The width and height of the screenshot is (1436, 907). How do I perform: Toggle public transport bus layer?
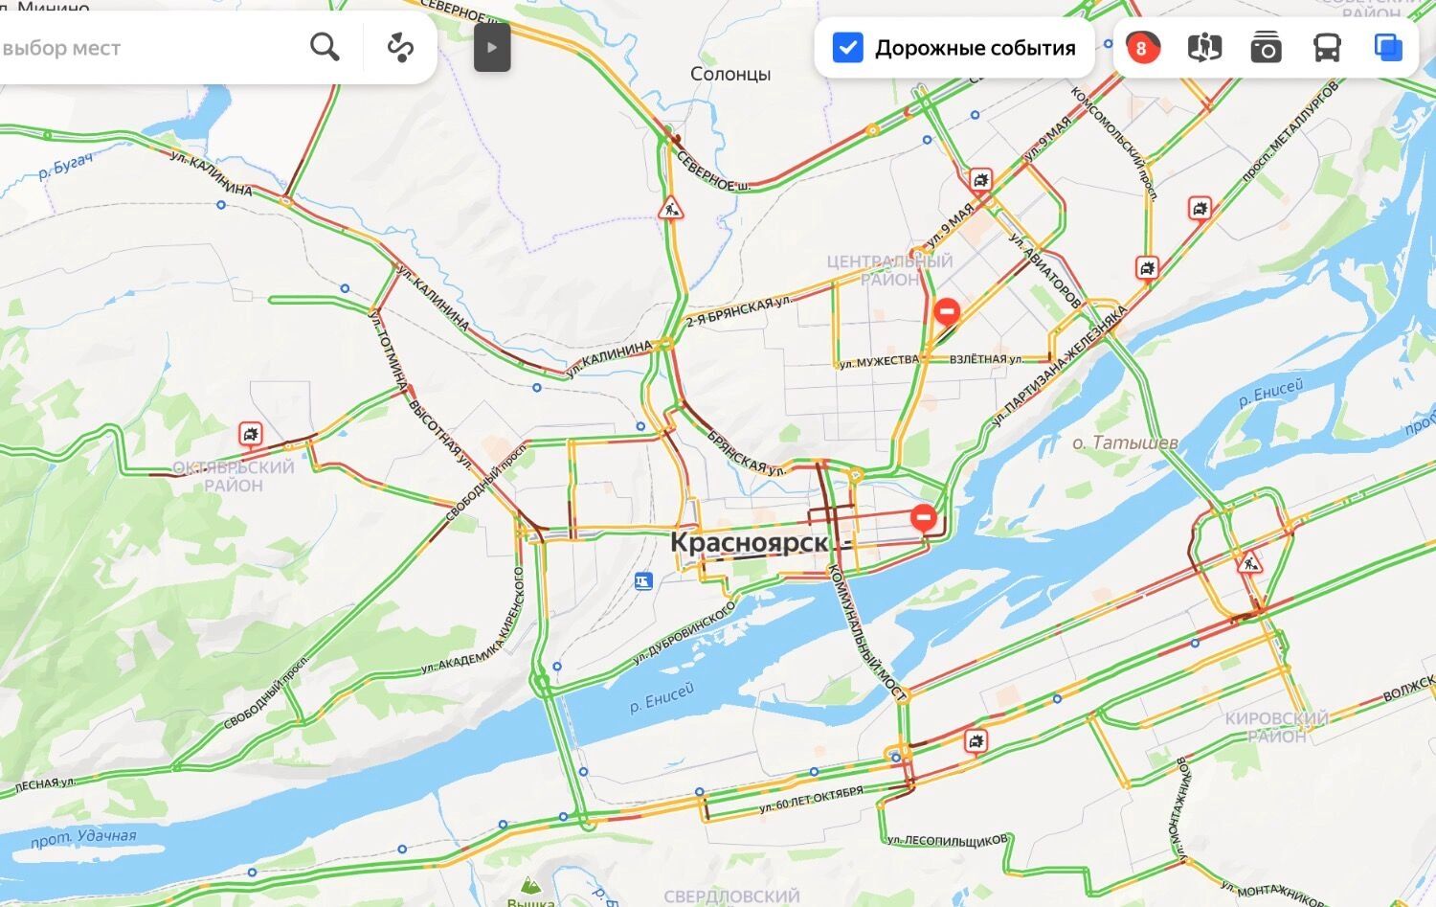coord(1327,47)
